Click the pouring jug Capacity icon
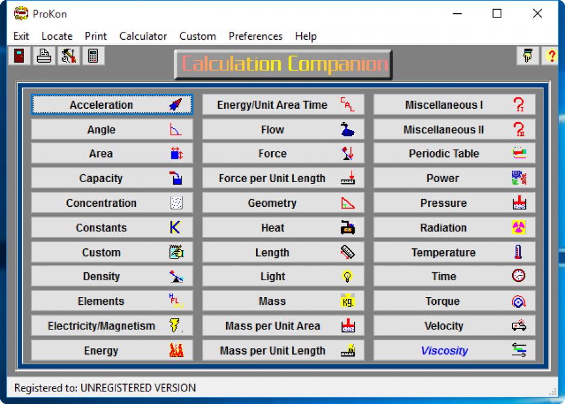The image size is (565, 404). point(176,178)
